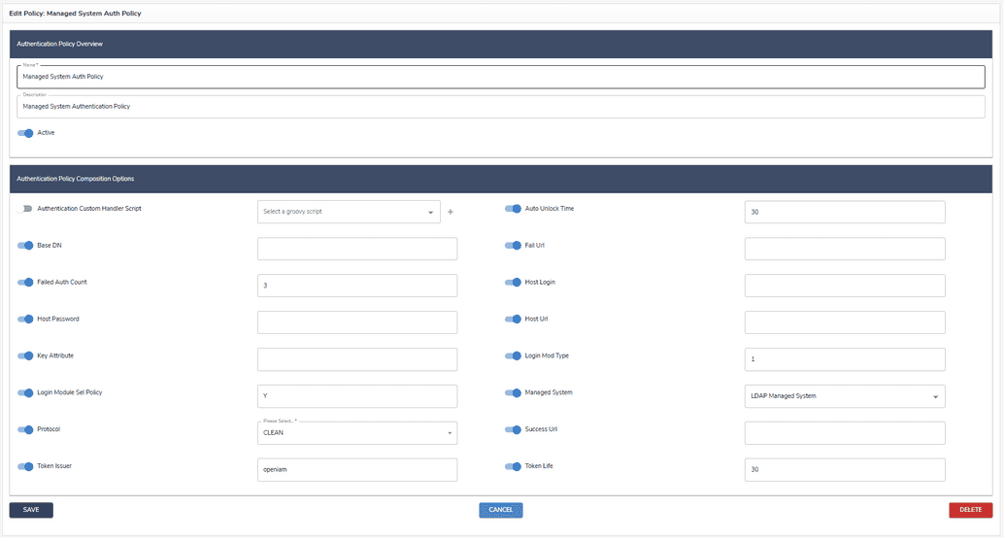1005x541 pixels.
Task: Click the Fail Url input field
Action: point(845,249)
